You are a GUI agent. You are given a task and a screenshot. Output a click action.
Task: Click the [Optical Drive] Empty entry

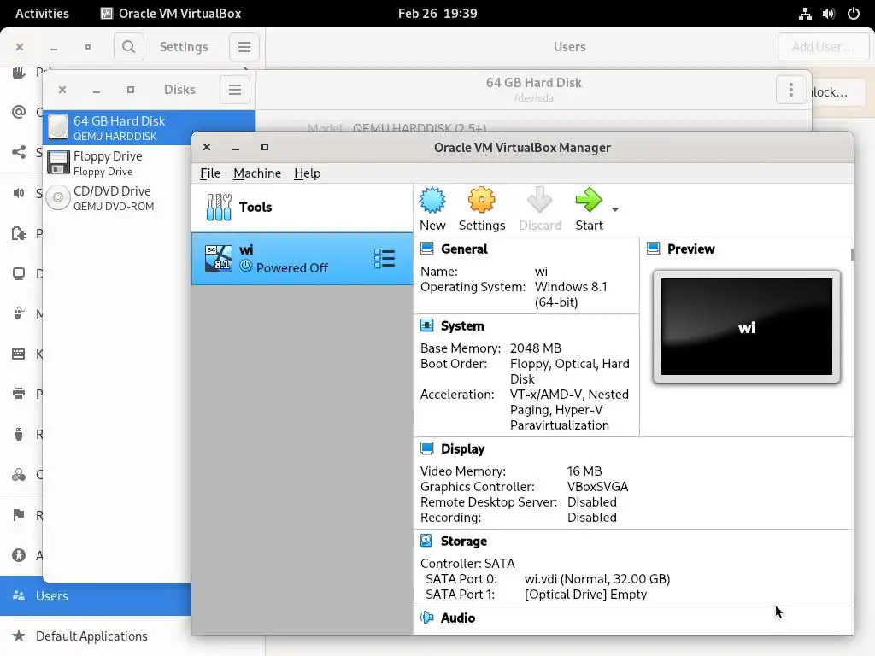click(x=585, y=594)
